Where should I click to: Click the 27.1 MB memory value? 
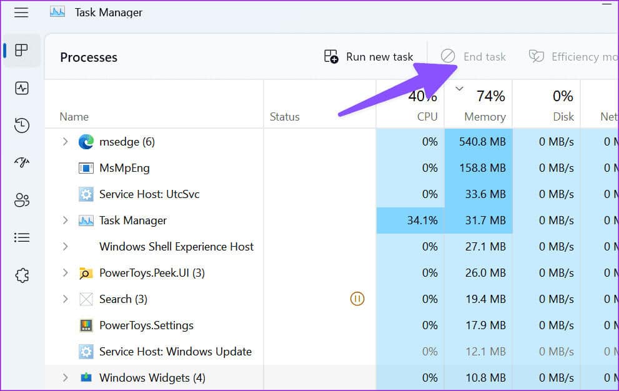pos(485,247)
